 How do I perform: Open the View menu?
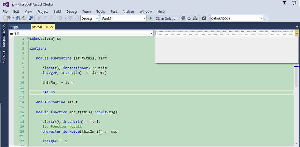[x=28, y=11]
